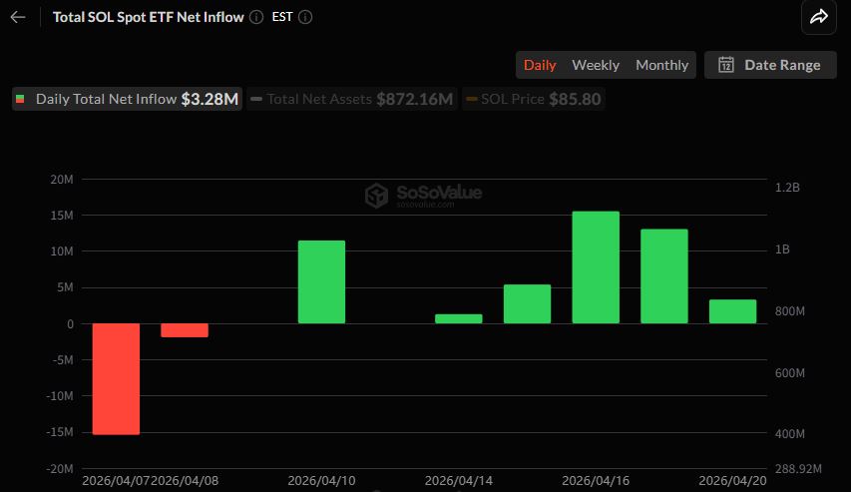The height and width of the screenshot is (492, 851).
Task: Click the back arrow icon
Action: (18, 17)
